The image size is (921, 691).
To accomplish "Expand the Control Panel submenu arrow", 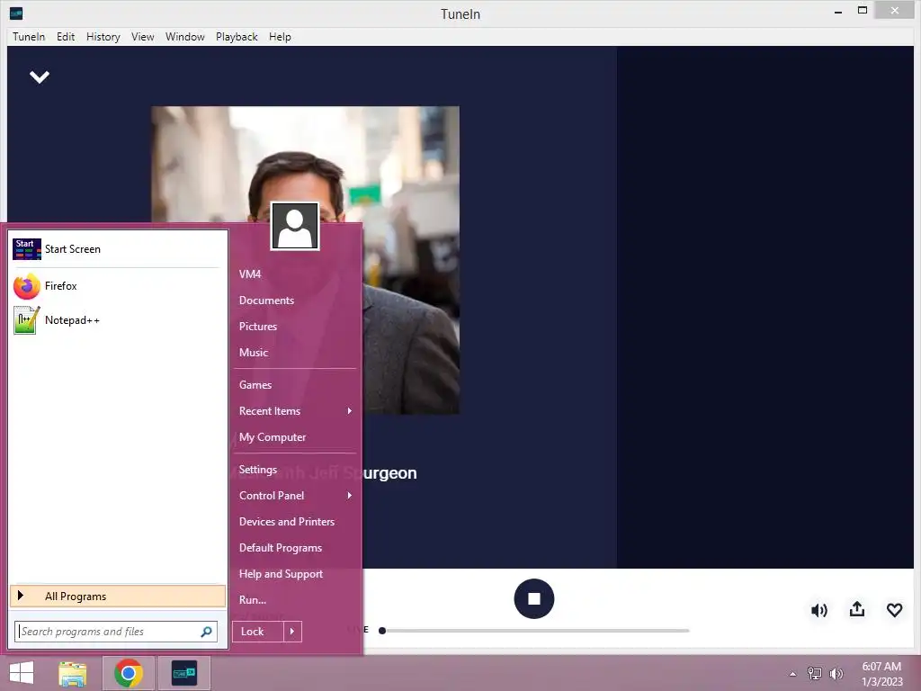I will click(x=350, y=496).
